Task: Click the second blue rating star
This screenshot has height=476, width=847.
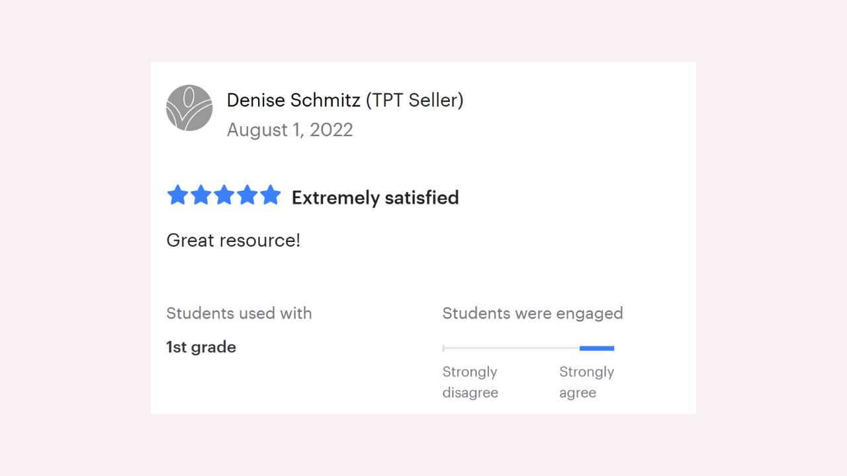Action: [x=201, y=196]
